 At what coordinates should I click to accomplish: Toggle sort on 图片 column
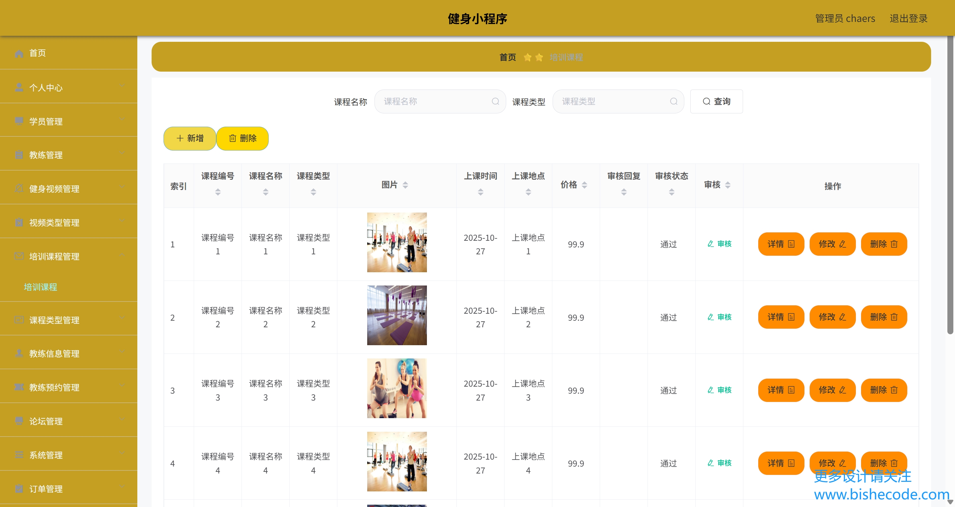click(x=405, y=185)
